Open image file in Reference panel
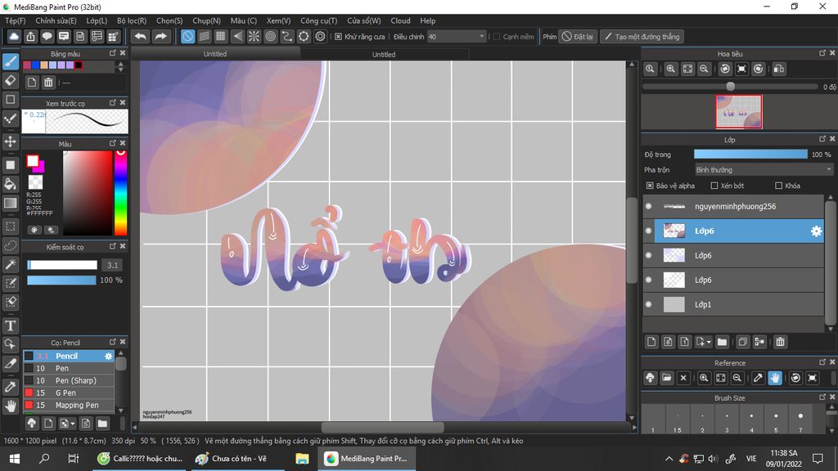 [666, 378]
